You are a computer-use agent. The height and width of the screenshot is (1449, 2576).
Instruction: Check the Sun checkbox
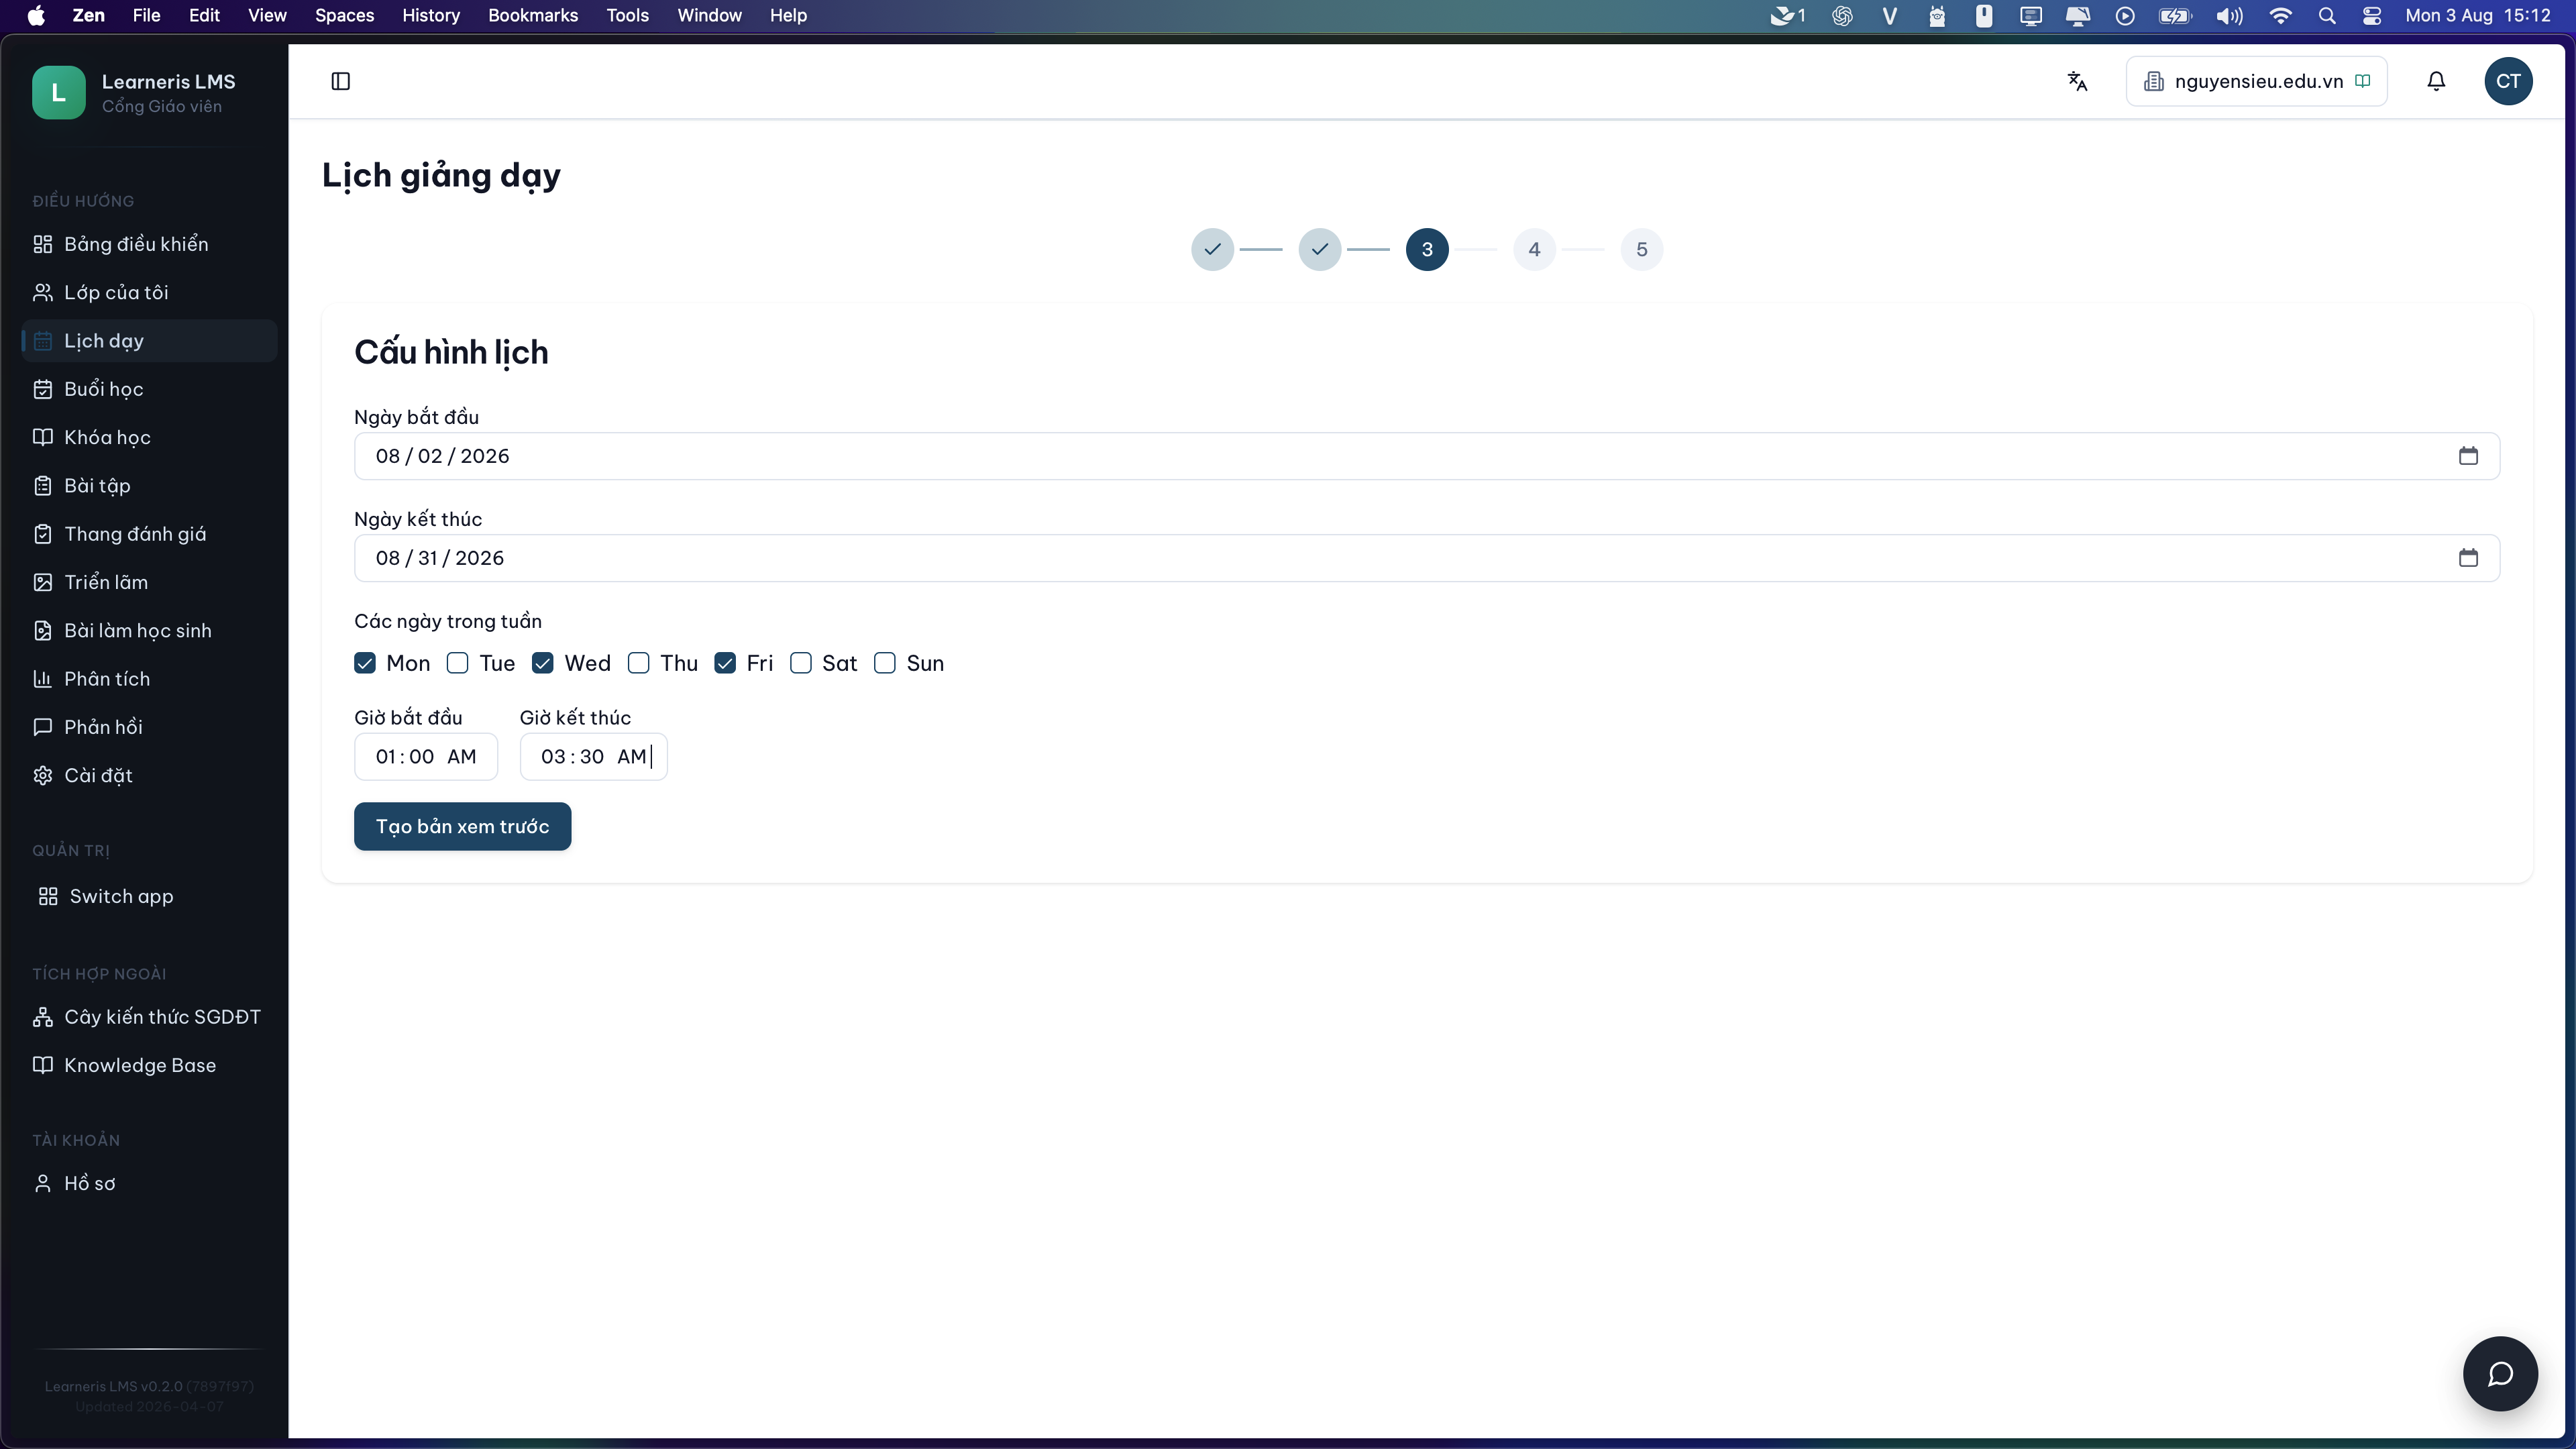[885, 663]
